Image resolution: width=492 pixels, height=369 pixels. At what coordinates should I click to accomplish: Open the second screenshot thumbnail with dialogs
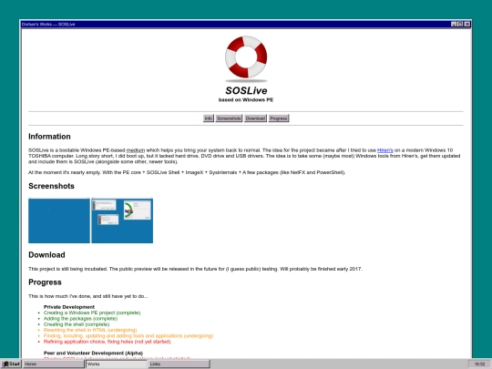122,220
